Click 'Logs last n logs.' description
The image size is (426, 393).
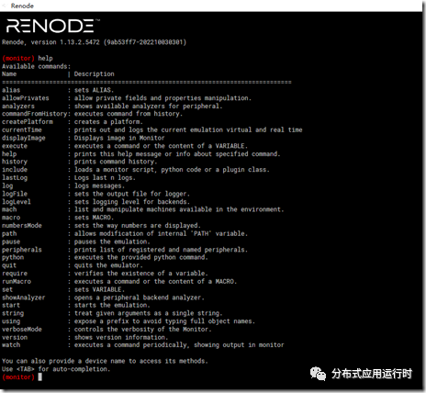coord(105,177)
